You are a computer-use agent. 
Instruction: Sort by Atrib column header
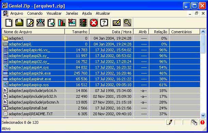(x=141, y=32)
